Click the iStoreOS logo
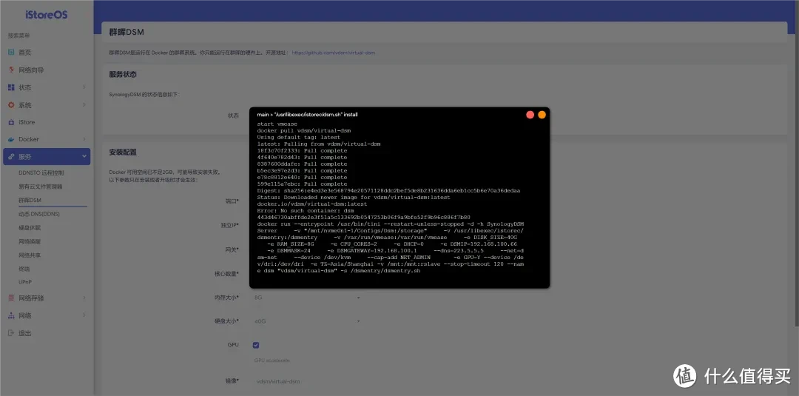This screenshot has height=396, width=799. tap(47, 14)
